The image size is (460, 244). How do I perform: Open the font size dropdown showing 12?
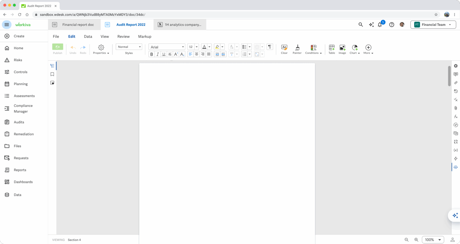pyautogui.click(x=193, y=47)
